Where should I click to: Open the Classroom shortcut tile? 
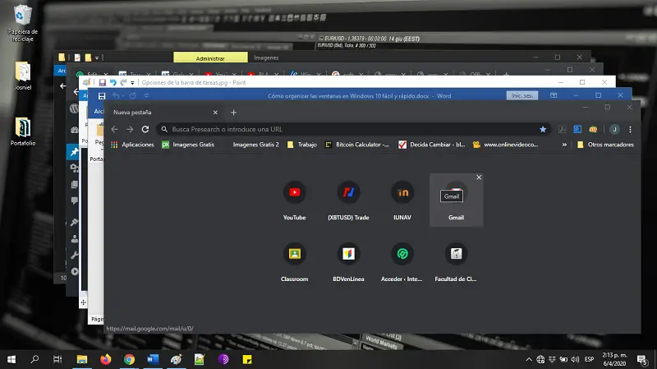(294, 261)
